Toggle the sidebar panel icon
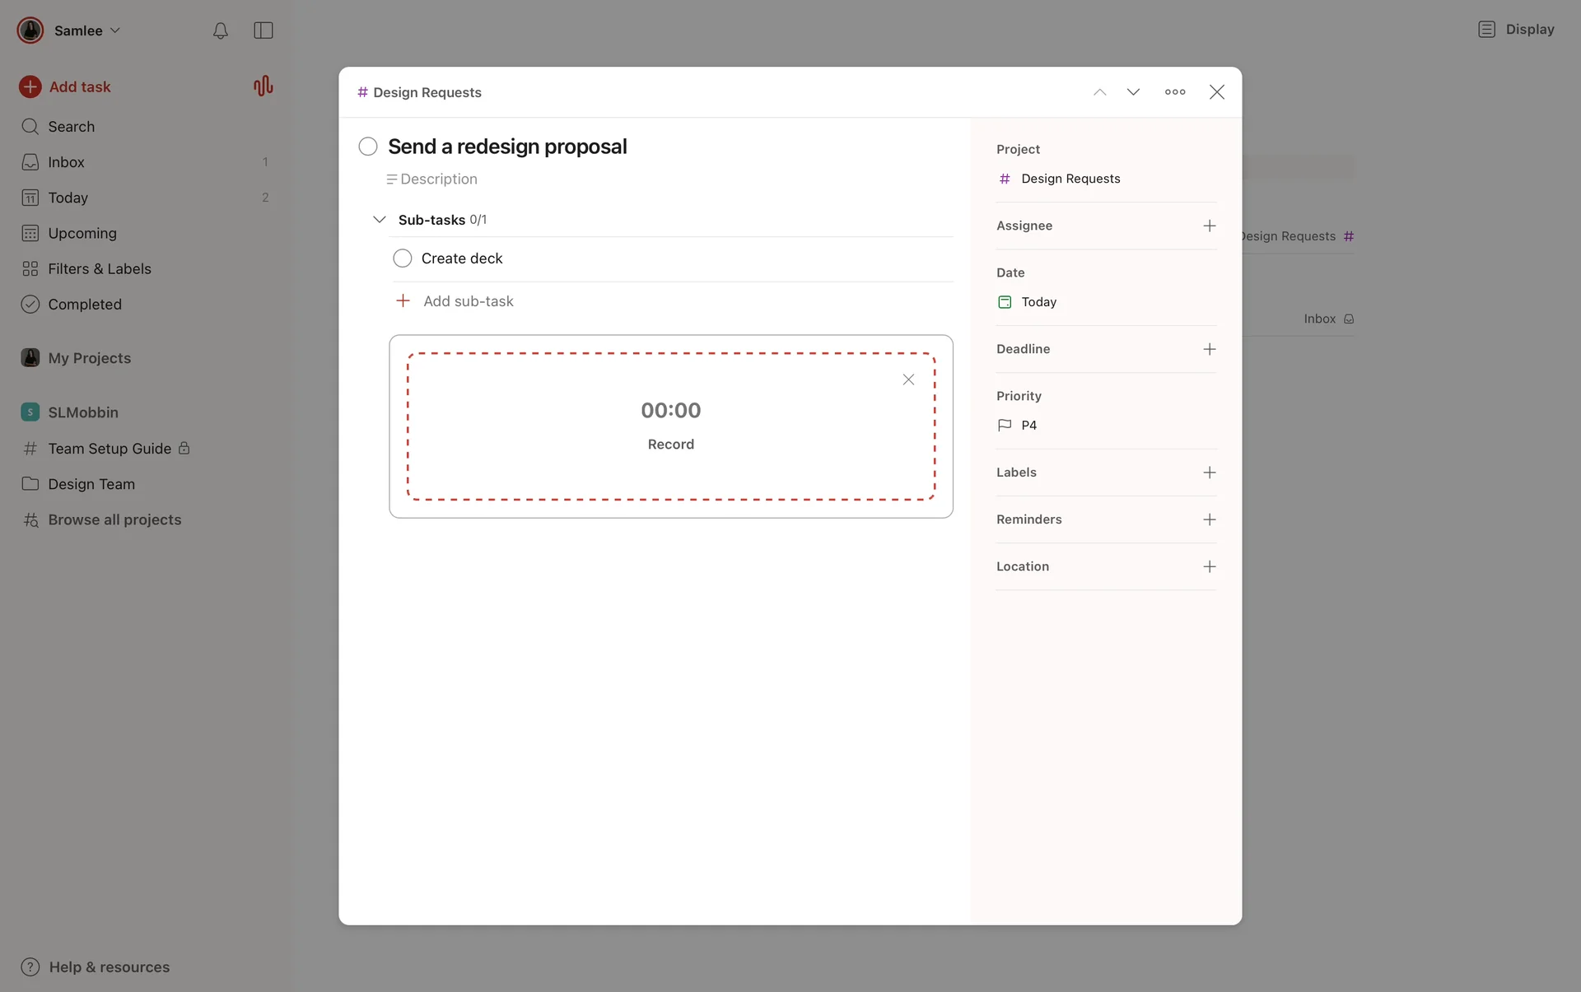The image size is (1581, 992). coord(263,30)
